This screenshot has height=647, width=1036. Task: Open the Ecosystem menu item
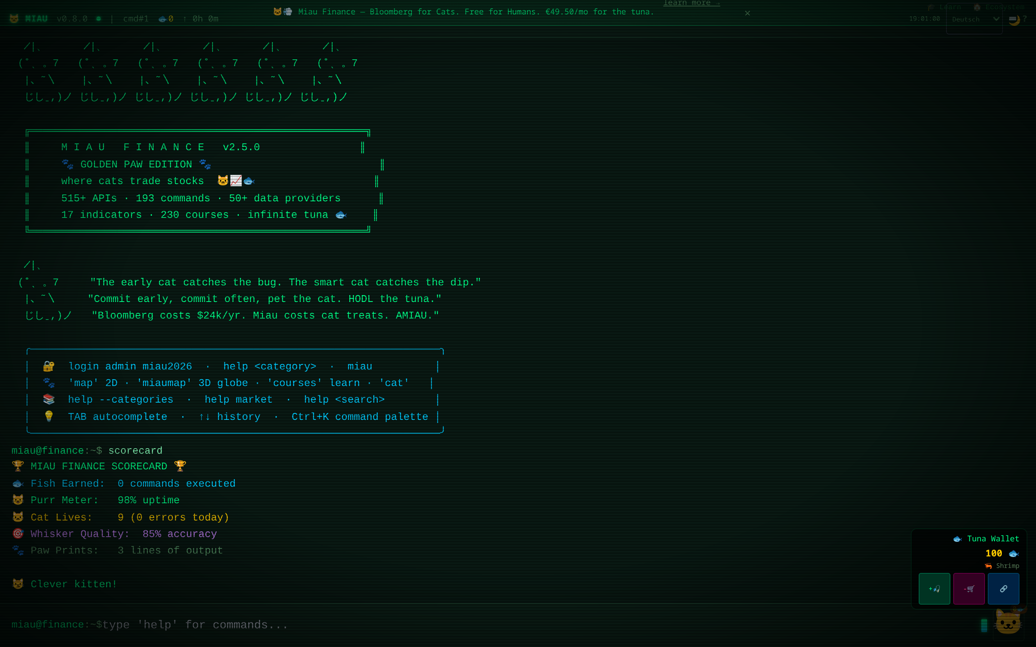999,7
